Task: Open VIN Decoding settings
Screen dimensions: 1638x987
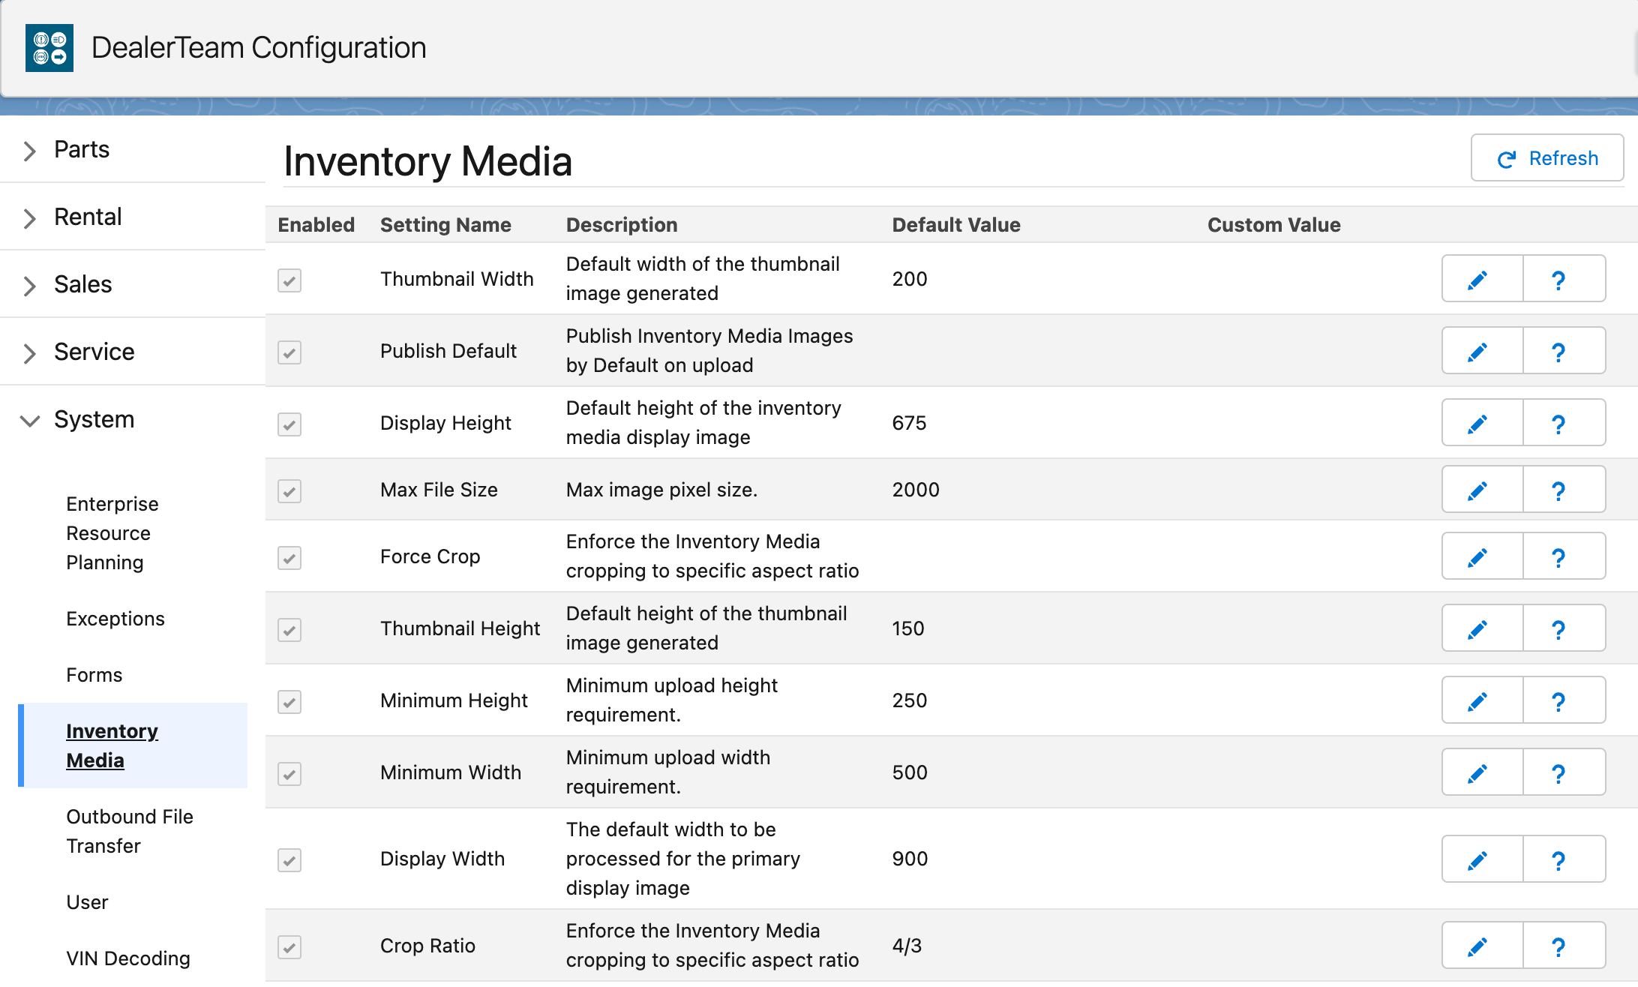Action: 128,958
